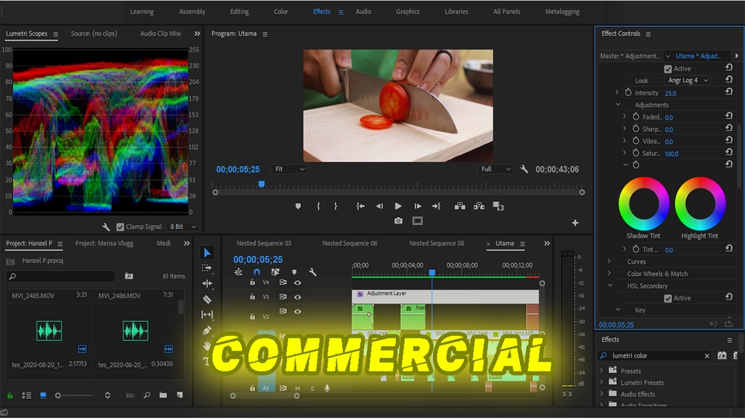This screenshot has width=745, height=419.
Task: Open the Nested Sequence 06 timeline tab
Action: pyautogui.click(x=350, y=244)
